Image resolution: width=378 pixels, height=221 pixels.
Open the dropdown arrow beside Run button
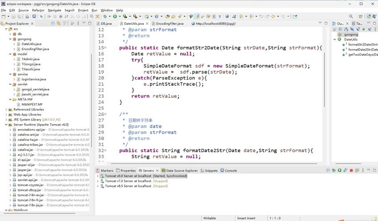119,16
